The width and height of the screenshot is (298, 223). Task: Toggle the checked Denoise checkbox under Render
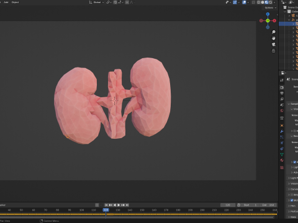tap(295, 162)
